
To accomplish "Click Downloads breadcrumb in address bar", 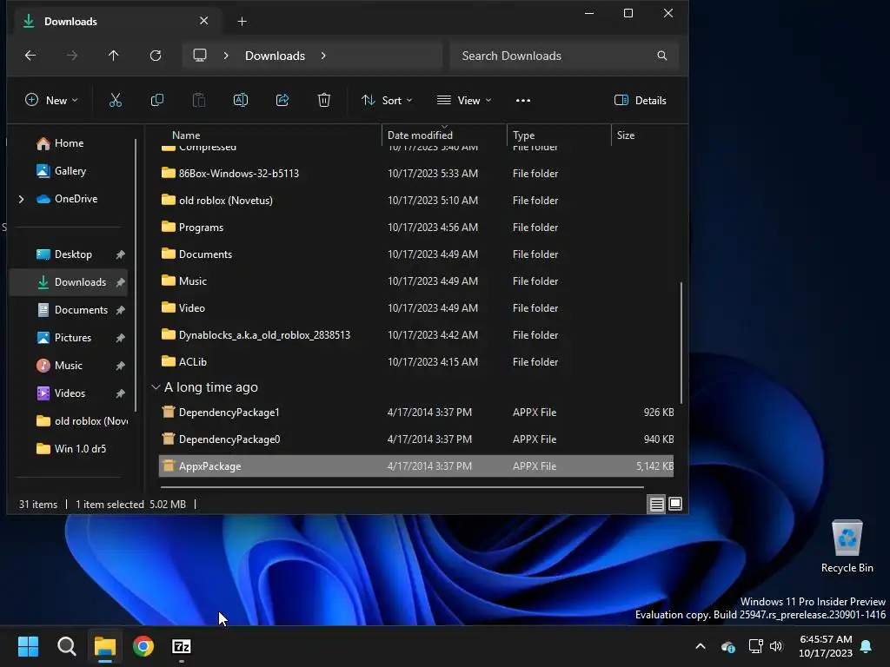I will coord(275,56).
